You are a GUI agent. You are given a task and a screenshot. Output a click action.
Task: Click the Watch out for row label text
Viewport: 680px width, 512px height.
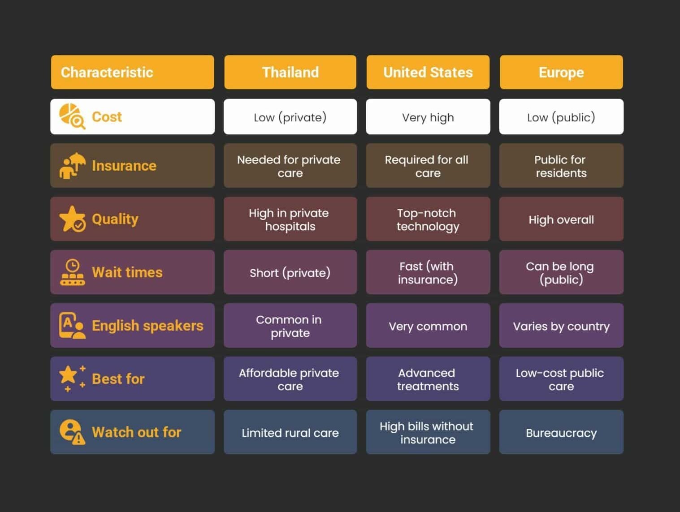pos(137,432)
